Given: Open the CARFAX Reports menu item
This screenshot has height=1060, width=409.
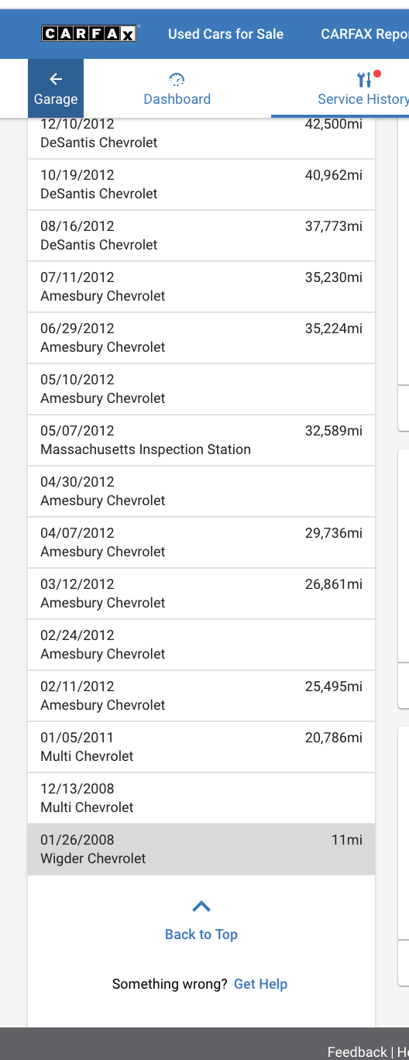Looking at the screenshot, I should click(x=365, y=34).
